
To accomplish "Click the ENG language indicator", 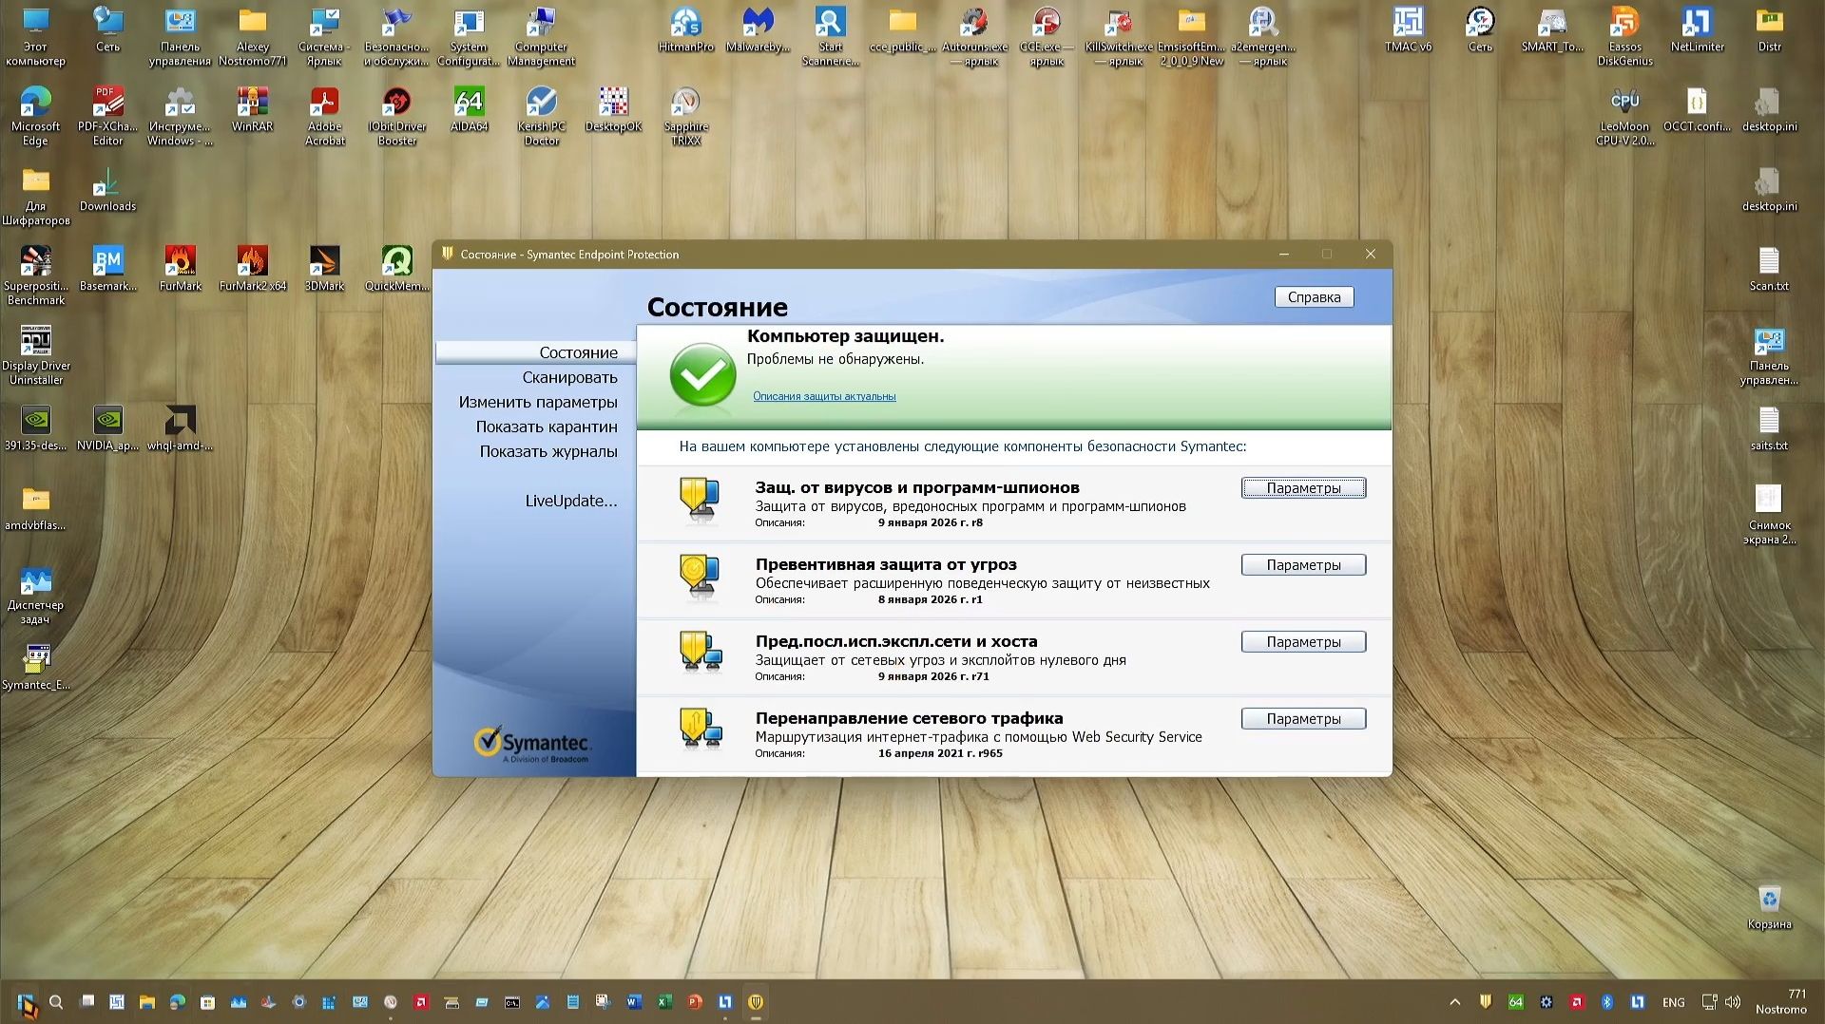I will (1673, 1002).
